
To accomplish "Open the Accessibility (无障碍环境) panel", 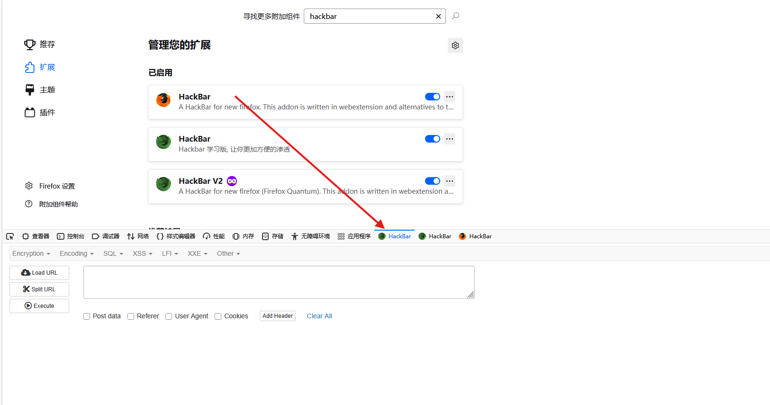I will 310,236.
